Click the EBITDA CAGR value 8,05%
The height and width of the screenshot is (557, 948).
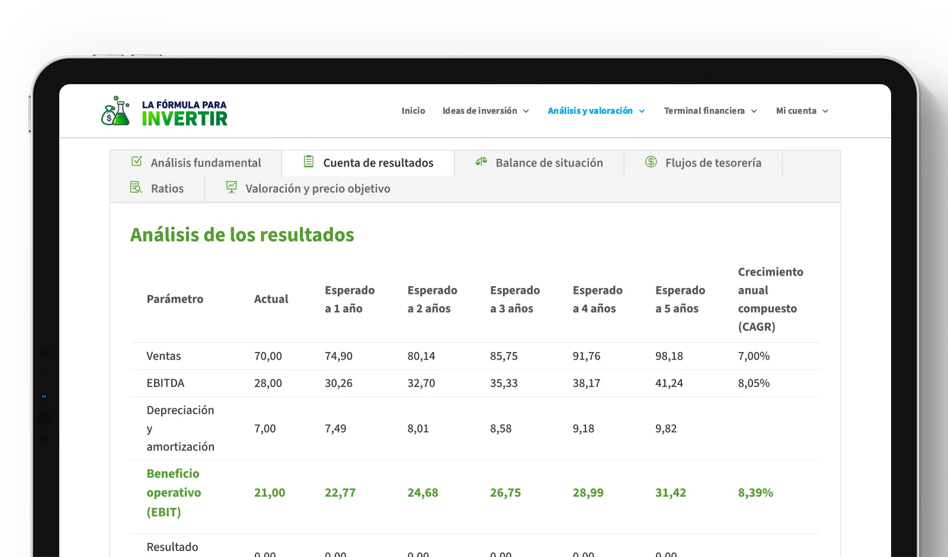coord(754,383)
